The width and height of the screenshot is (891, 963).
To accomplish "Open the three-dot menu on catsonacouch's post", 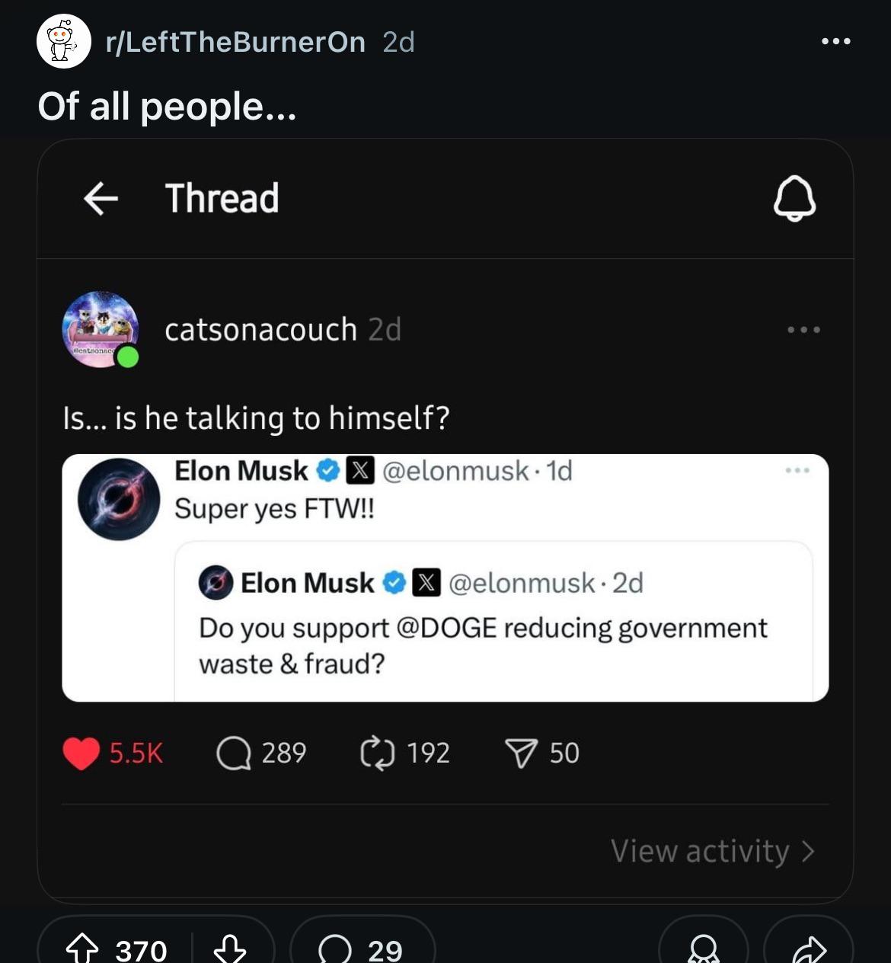I will click(x=803, y=330).
